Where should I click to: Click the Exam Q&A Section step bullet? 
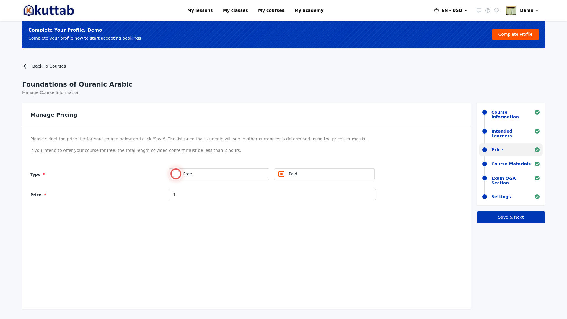click(x=485, y=178)
